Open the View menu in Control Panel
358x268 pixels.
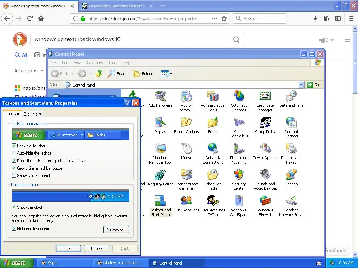78,62
